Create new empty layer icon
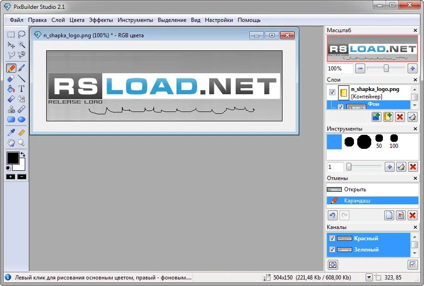The image size is (424, 286). pyautogui.click(x=388, y=117)
